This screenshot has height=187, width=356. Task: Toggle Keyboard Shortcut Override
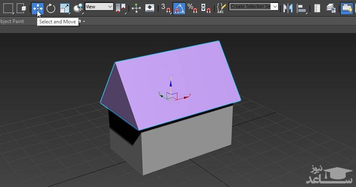click(150, 8)
